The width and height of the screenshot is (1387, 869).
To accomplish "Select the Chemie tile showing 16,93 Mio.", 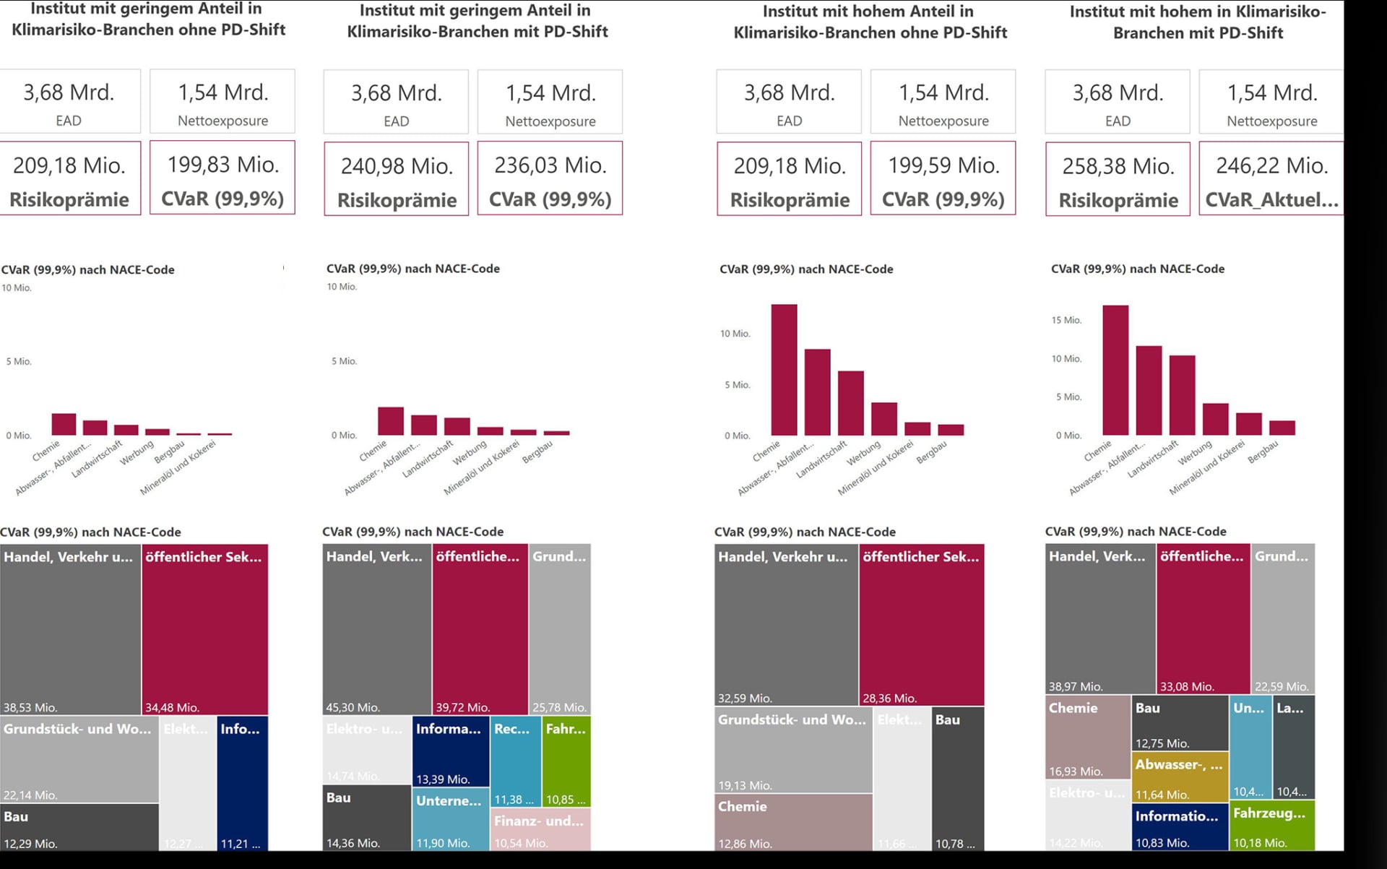I will [1088, 738].
